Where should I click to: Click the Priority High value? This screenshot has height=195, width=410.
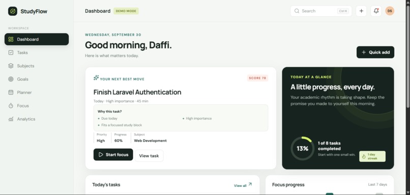point(101,141)
